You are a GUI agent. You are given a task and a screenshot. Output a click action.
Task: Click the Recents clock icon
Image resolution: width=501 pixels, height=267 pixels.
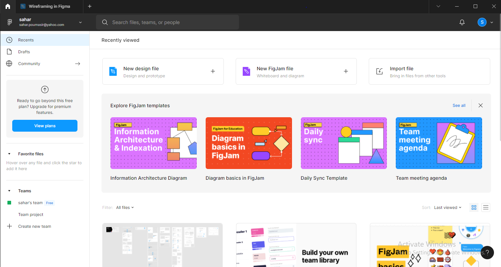click(9, 40)
